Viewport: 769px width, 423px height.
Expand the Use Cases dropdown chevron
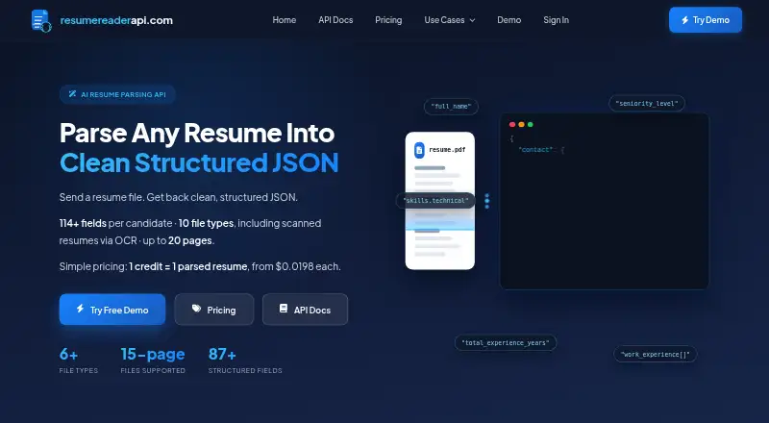pyautogui.click(x=472, y=20)
